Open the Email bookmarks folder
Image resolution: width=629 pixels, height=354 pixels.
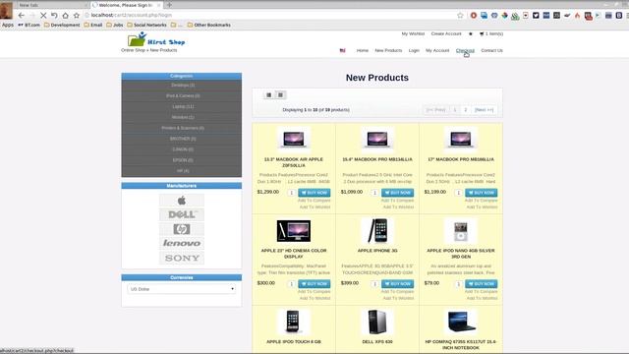tap(93, 25)
